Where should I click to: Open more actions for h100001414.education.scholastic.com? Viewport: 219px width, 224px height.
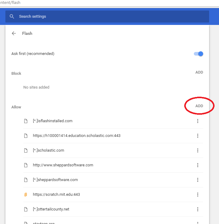198,136
